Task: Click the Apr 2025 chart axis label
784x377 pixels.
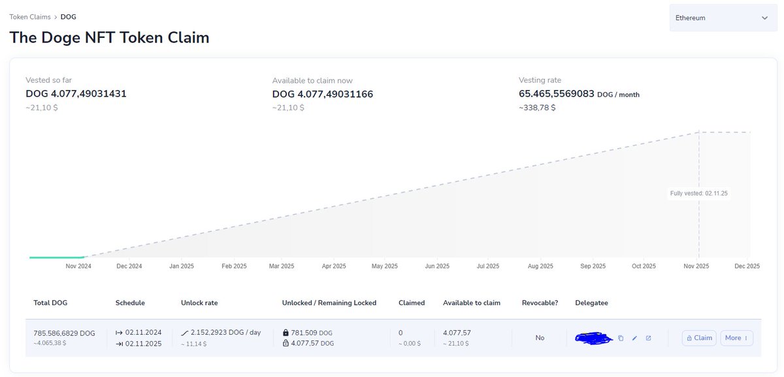Action: click(x=334, y=266)
